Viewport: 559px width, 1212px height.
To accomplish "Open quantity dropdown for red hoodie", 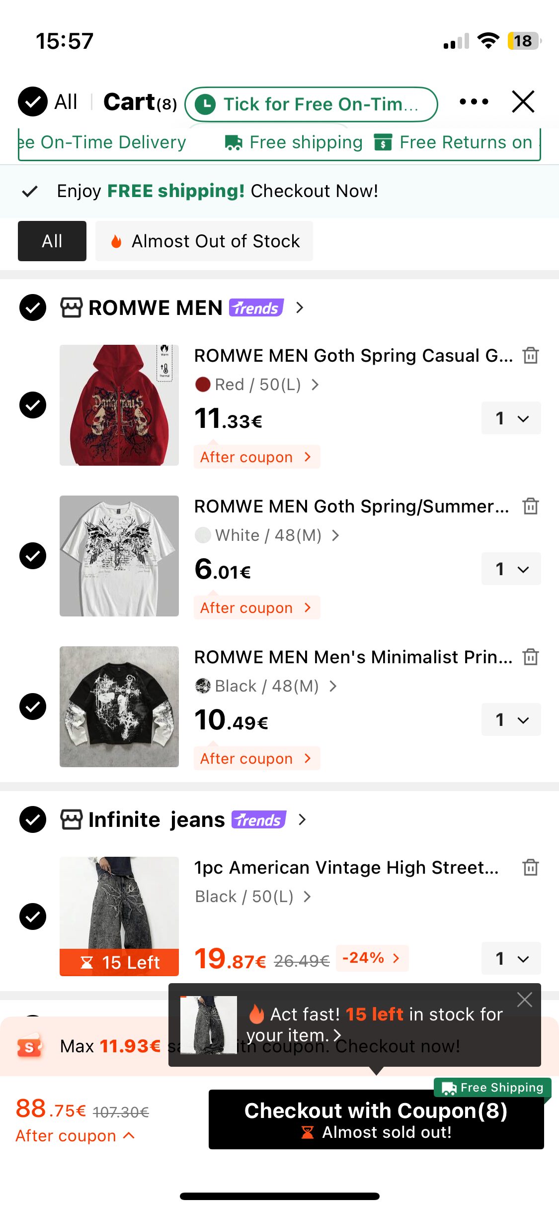I will (x=511, y=418).
